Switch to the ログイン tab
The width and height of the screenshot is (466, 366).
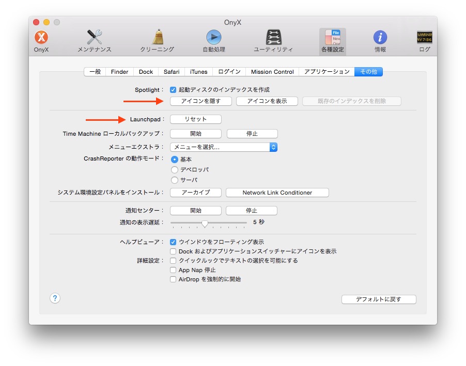click(229, 72)
